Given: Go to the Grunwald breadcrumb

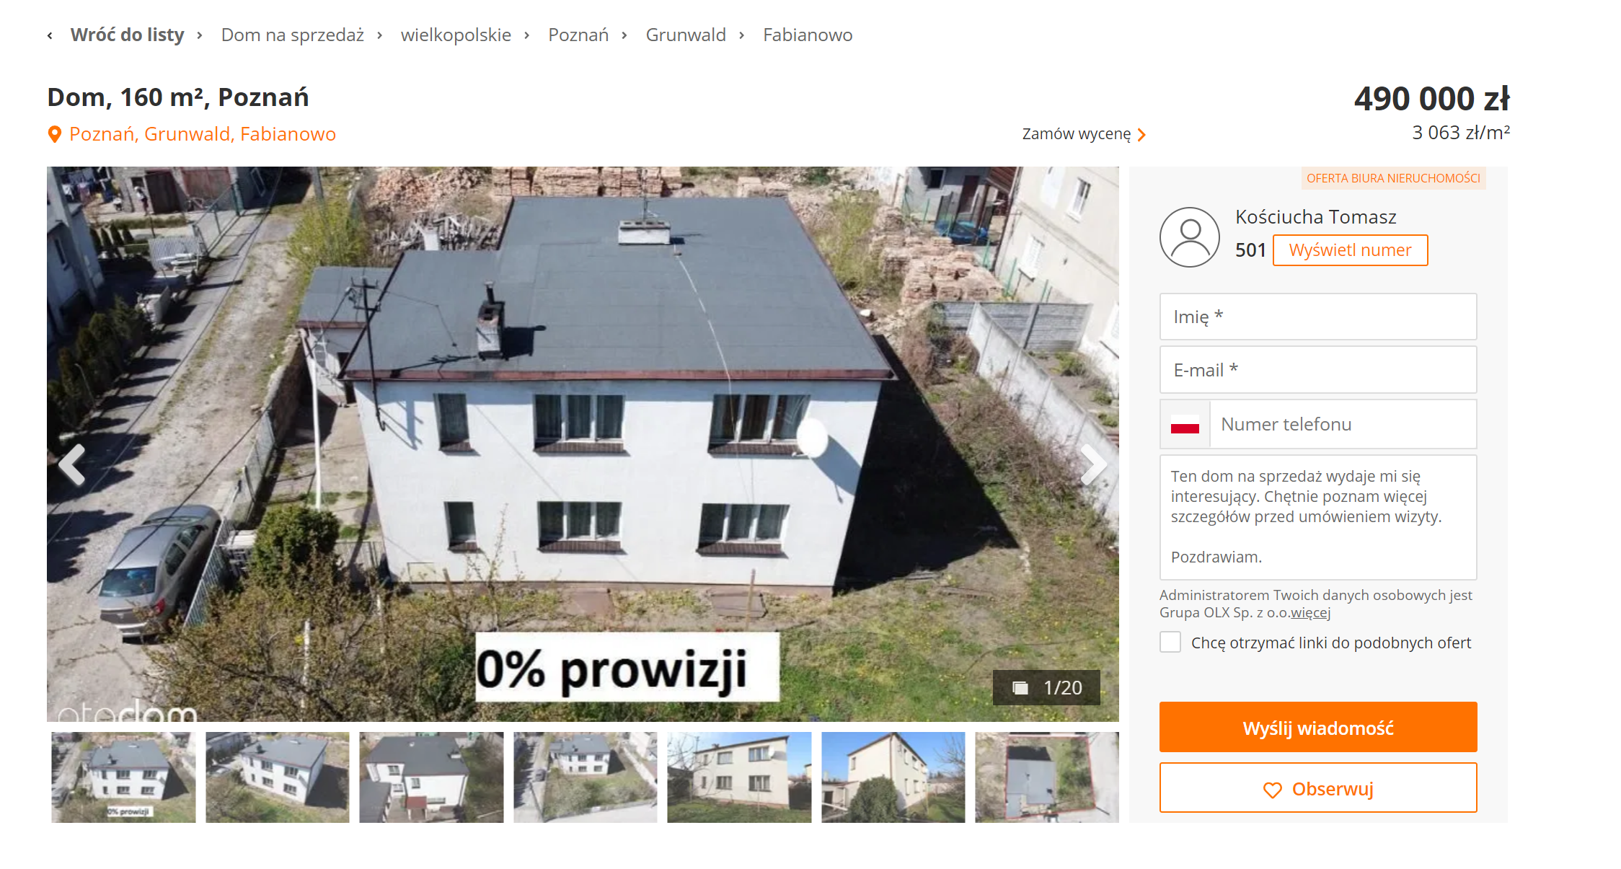Looking at the screenshot, I should pyautogui.click(x=686, y=35).
